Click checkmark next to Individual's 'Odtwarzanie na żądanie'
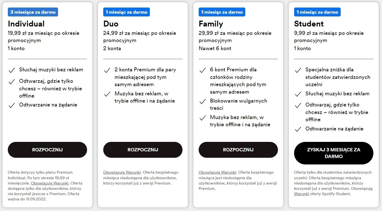382x211 pixels. coord(12,105)
